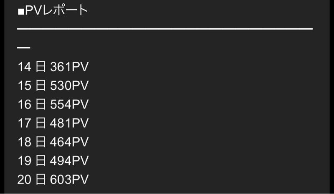Select the 14日 361PV line
334x194 pixels.
53,67
